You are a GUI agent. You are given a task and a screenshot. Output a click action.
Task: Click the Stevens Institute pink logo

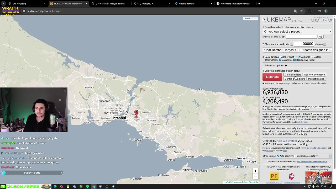click(292, 176)
